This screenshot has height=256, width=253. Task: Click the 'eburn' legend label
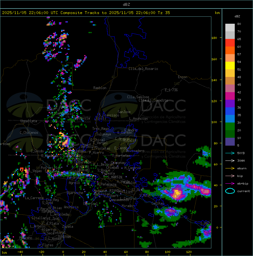coord(242,168)
